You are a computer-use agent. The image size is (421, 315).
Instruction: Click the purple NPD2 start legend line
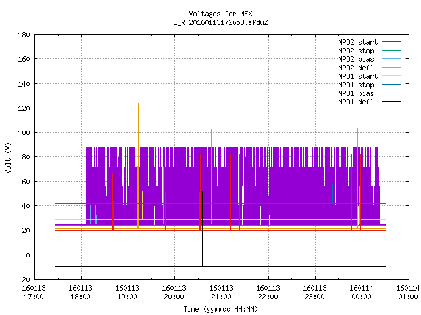[391, 42]
